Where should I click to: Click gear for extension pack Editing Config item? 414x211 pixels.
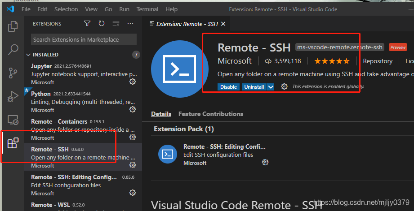pos(265,162)
